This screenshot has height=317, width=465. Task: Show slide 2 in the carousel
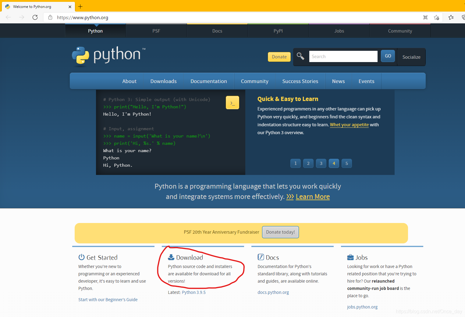(x=308, y=163)
